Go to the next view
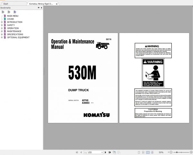193x155 pixels. pos(119,152)
